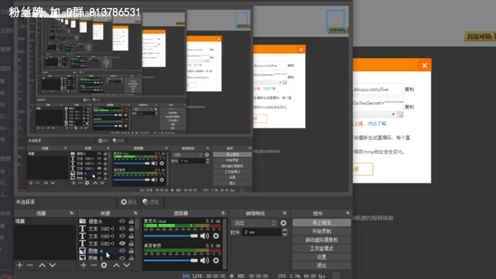
Task: Pop out the 场景 dock panel
Action: click(71, 213)
